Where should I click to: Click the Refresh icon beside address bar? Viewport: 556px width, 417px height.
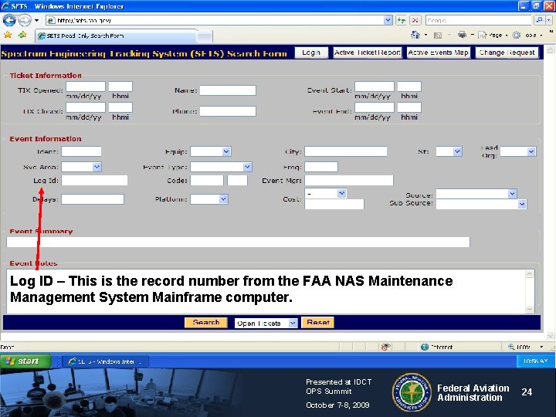click(x=402, y=20)
